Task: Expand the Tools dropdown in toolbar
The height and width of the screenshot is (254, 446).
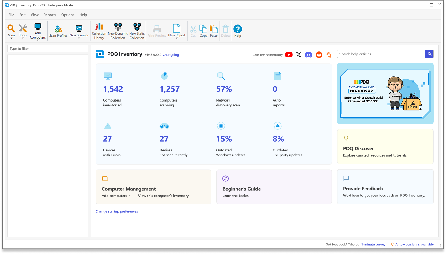Action: 23,39
